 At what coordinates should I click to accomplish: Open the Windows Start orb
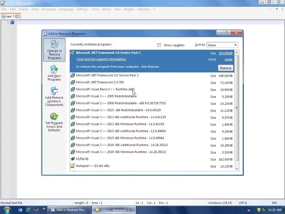coord(7,210)
